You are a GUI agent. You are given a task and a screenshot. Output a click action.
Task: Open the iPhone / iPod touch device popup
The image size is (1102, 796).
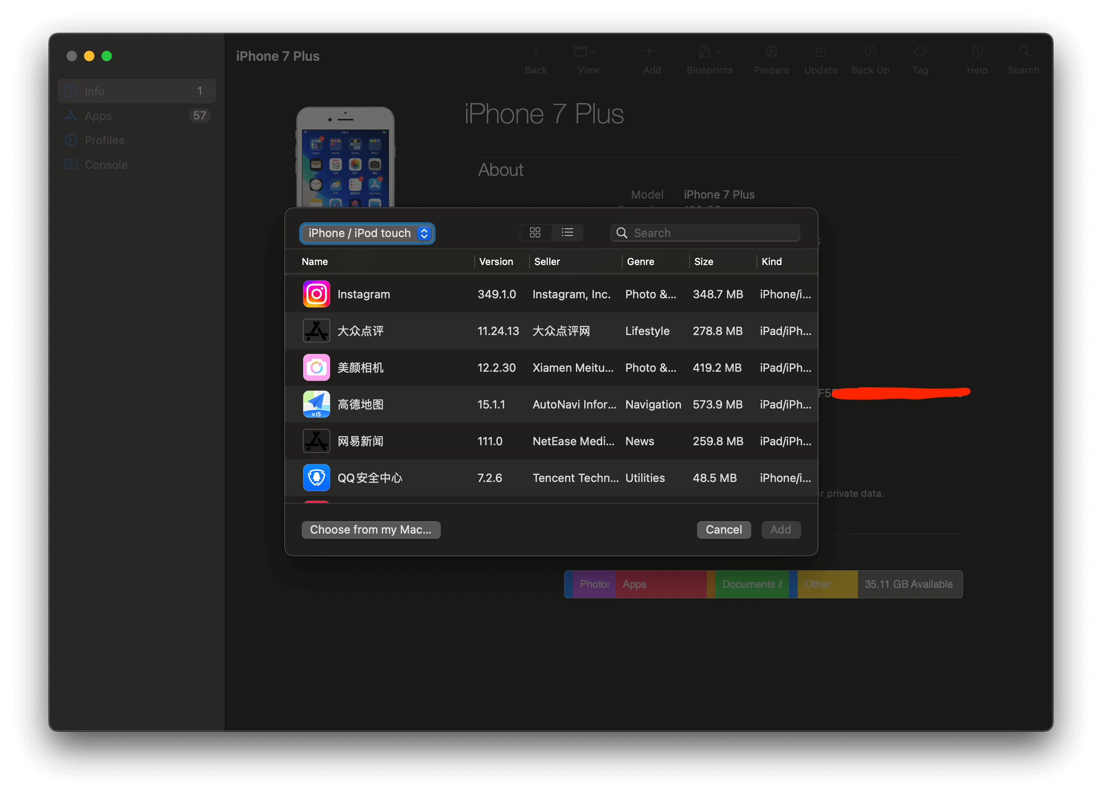point(367,233)
